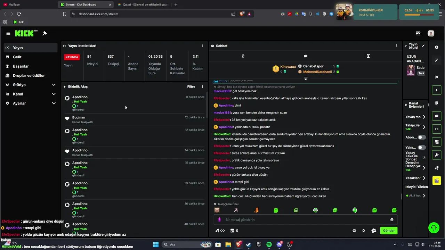445x250 pixels.
Task: Click the Discord icon in the taskbar
Action: (279, 244)
